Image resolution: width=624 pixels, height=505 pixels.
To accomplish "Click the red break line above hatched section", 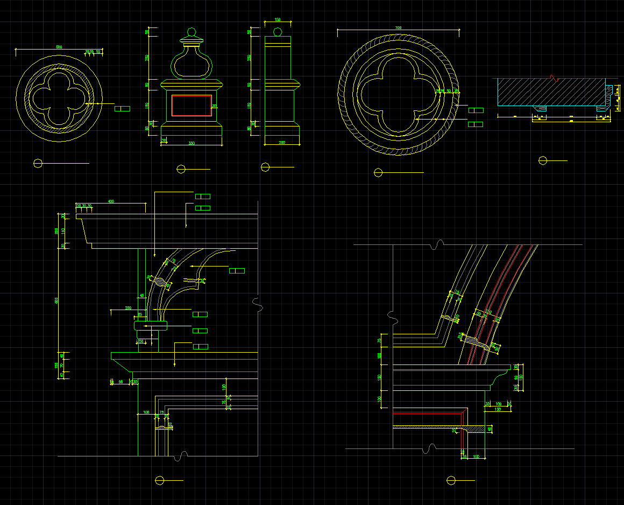I will (556, 79).
